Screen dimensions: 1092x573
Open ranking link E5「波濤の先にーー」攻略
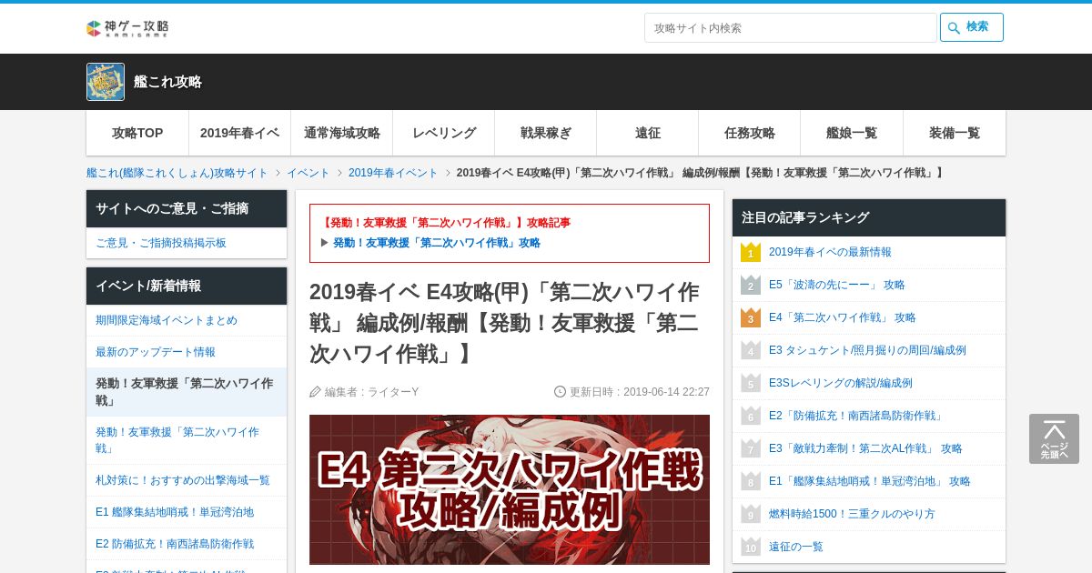pos(837,285)
